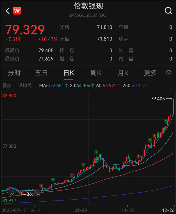This screenshot has height=214, width=176.
Task: Tap 设均线 moving average settings
Action: (x=25, y=85)
